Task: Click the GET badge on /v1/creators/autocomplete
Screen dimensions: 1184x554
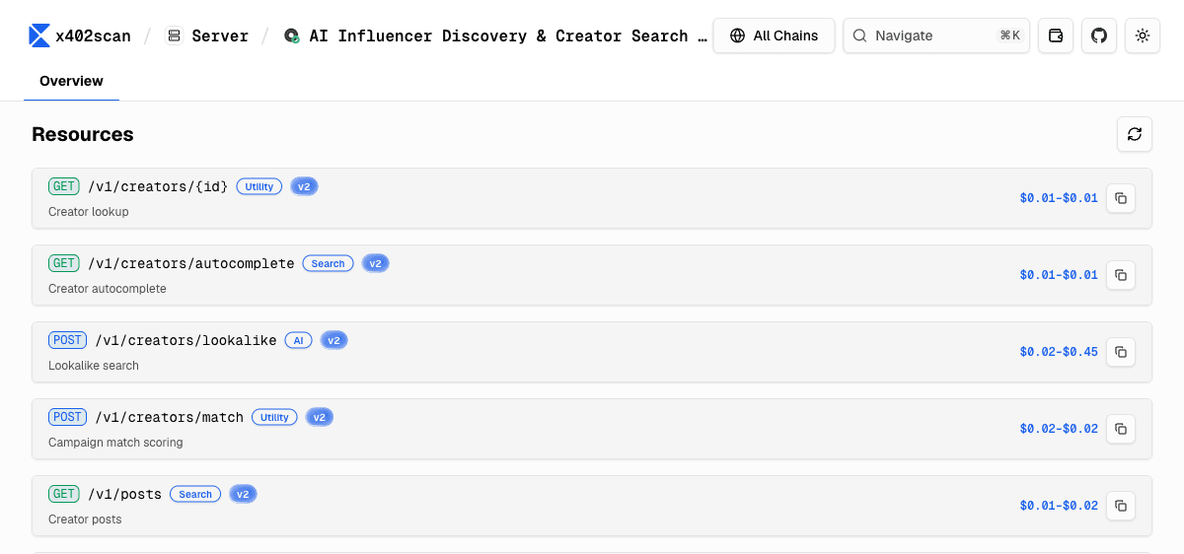Action: (64, 263)
